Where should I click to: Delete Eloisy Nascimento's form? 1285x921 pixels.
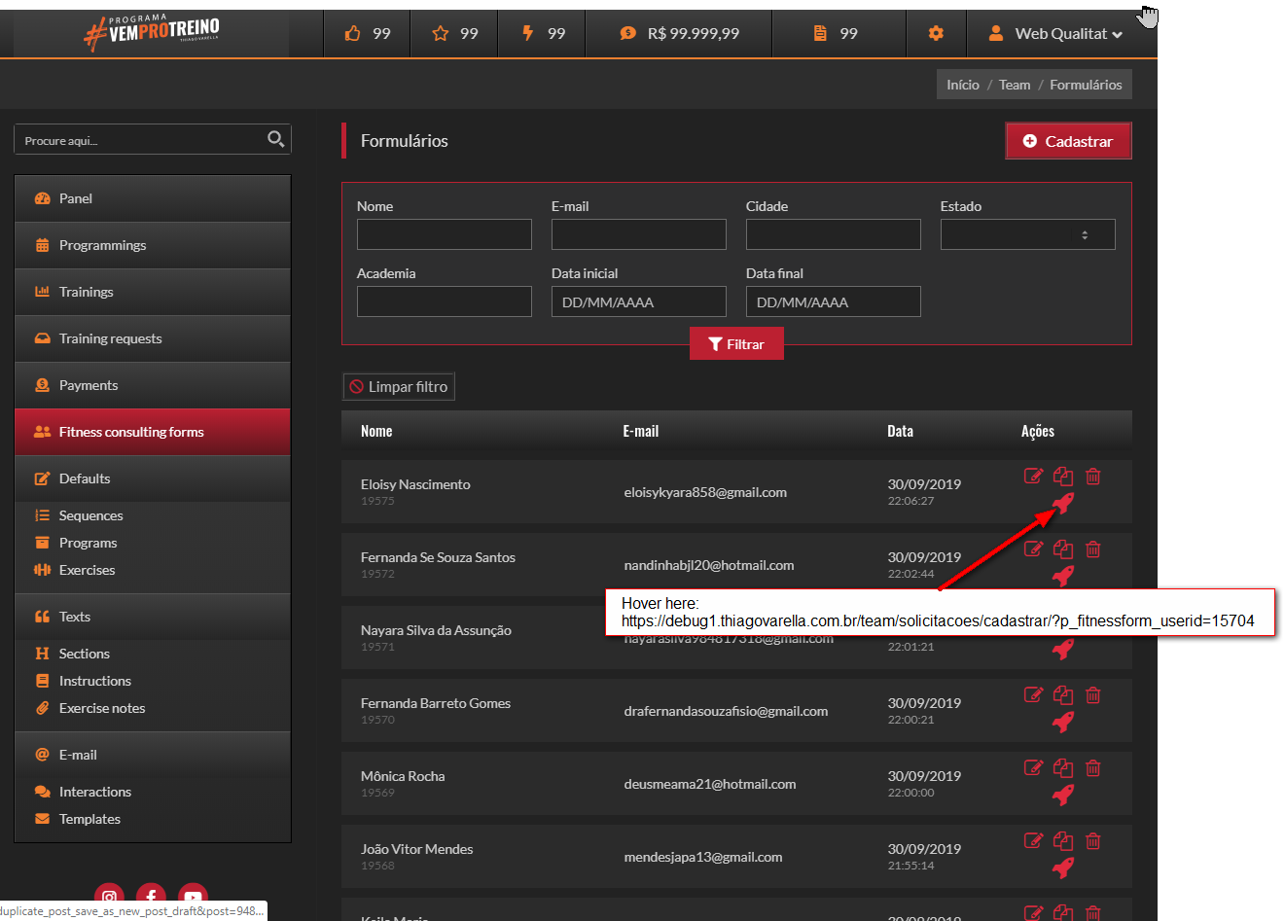click(1093, 476)
